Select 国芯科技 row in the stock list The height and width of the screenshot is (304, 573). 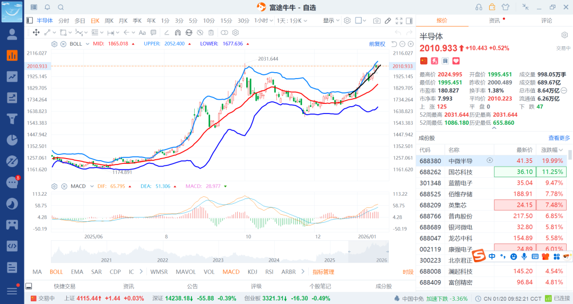[460, 172]
